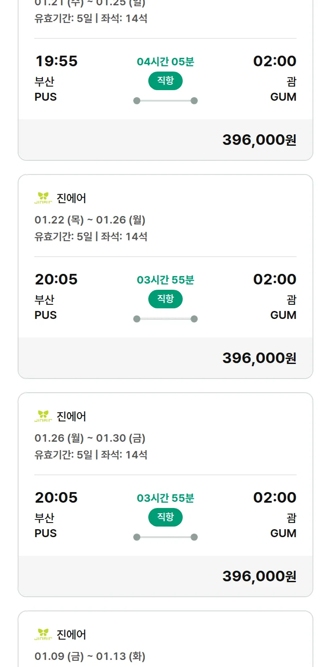
Task: Choose 396,000원 price on the 19:55 flight
Action: point(259,140)
